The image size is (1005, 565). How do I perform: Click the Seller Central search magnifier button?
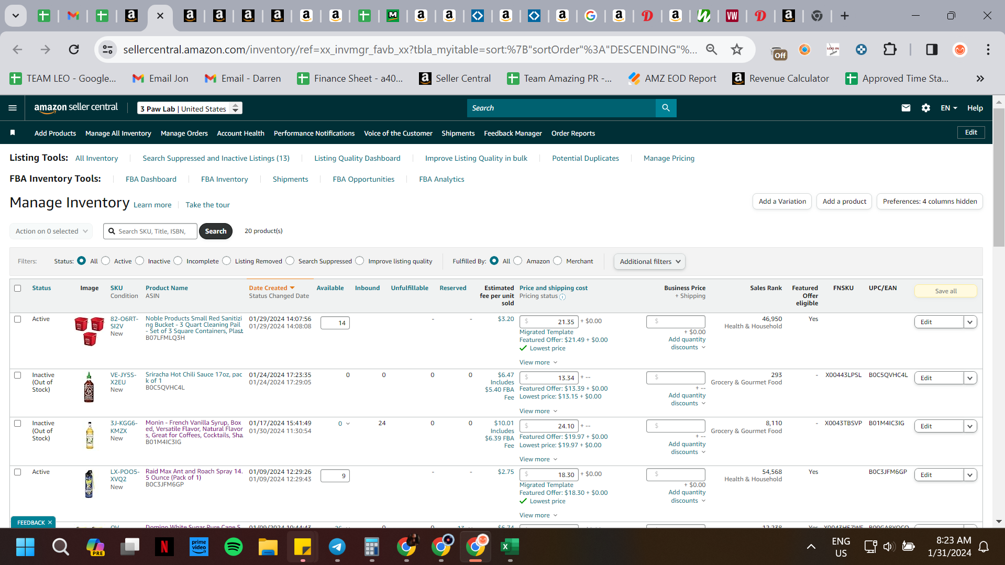[666, 108]
